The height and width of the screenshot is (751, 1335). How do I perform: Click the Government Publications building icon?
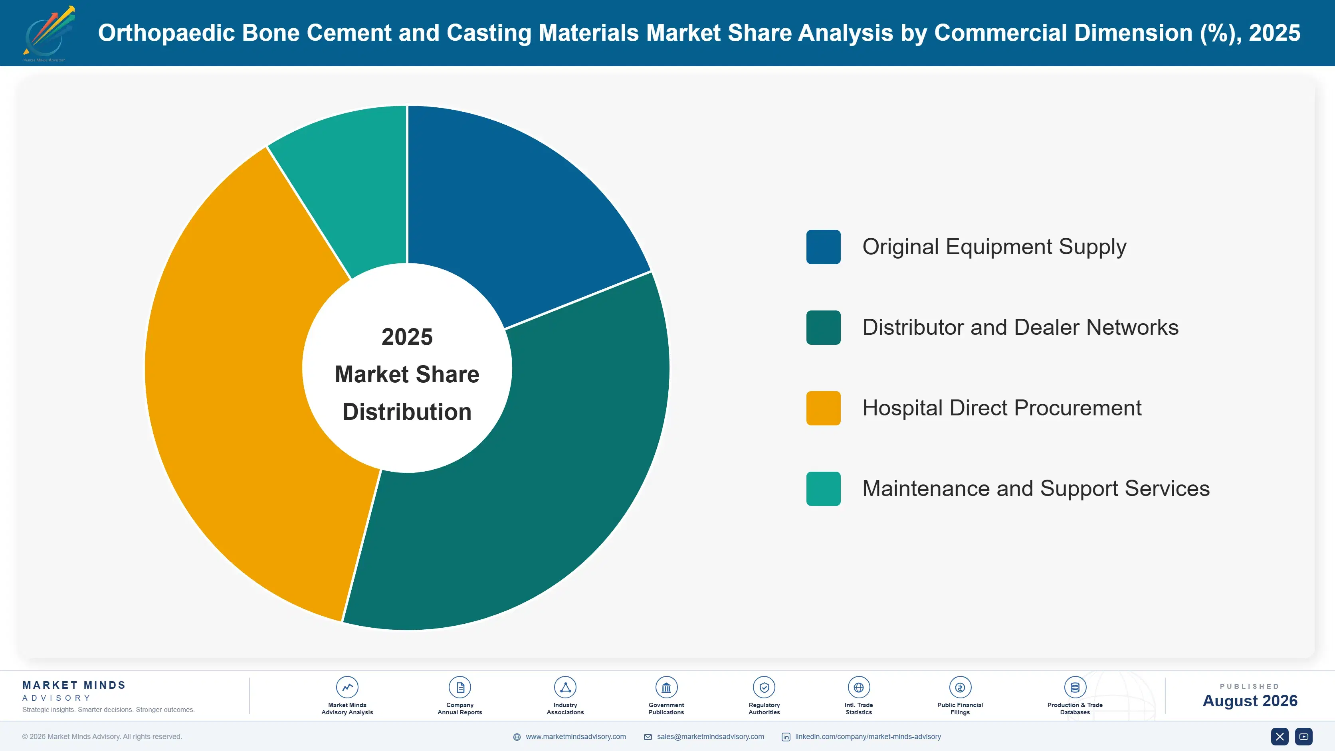coord(666,687)
